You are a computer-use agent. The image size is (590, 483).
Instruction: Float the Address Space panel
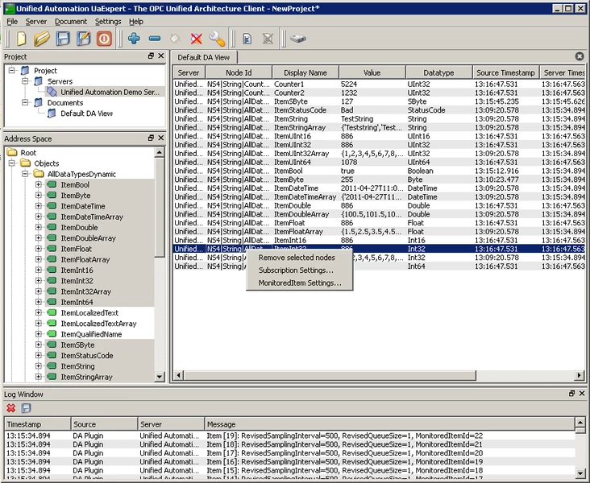(x=151, y=138)
